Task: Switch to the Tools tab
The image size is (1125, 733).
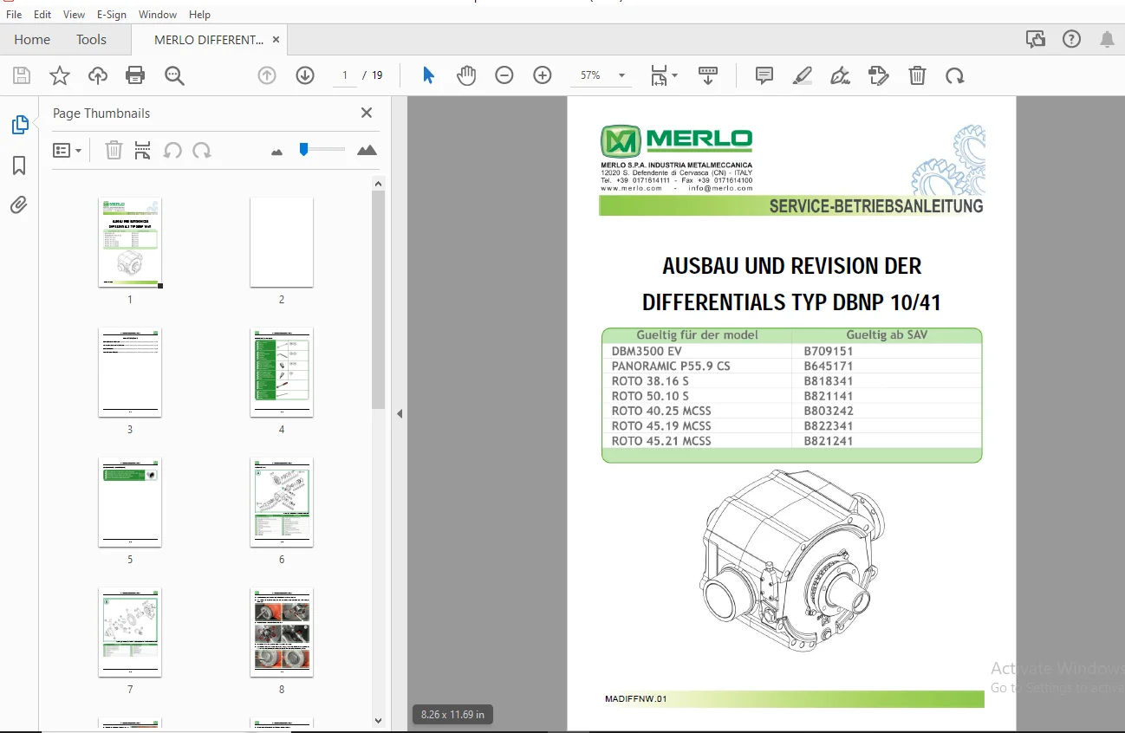Action: tap(91, 40)
